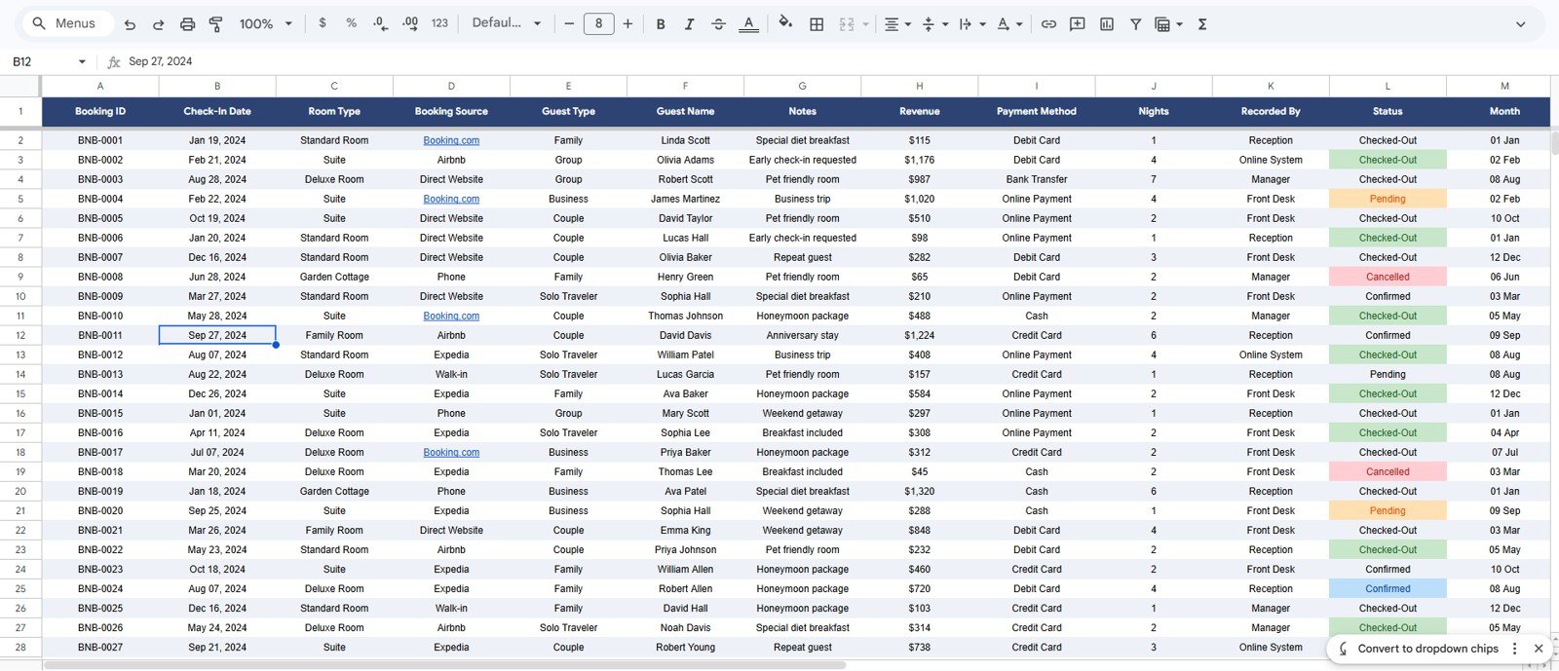Select the $1,320 revenue cell
The width and height of the screenshot is (1559, 671).
[x=919, y=491]
